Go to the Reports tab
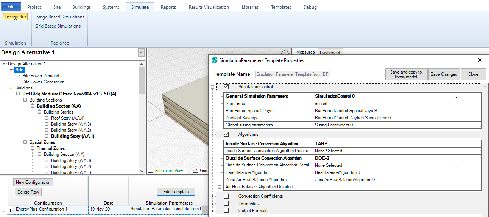The image size is (489, 217). [168, 7]
